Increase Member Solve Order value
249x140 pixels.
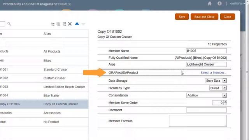coord(225,101)
